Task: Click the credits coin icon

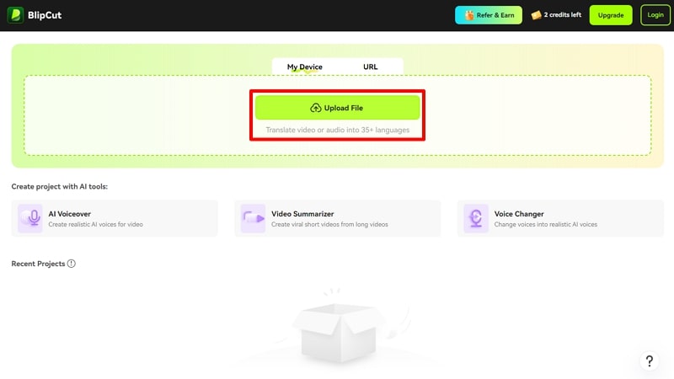Action: point(536,15)
